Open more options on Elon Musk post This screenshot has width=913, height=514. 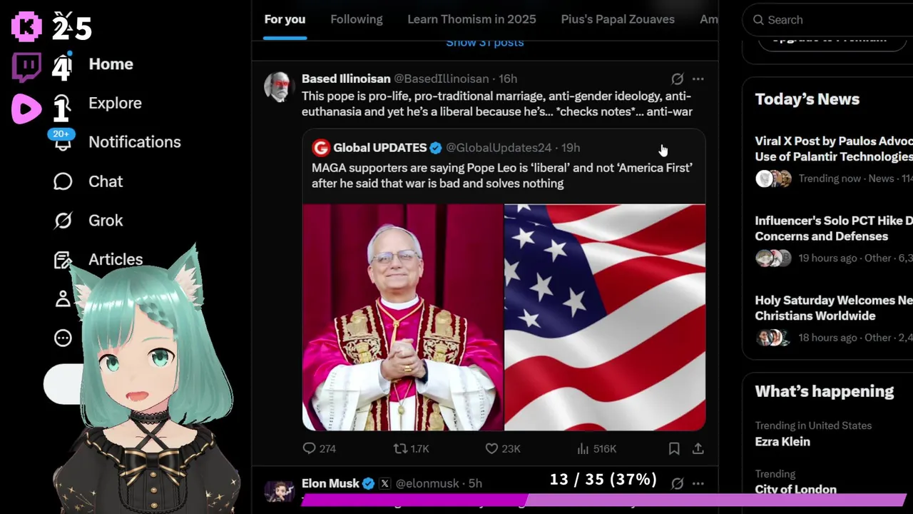point(698,483)
